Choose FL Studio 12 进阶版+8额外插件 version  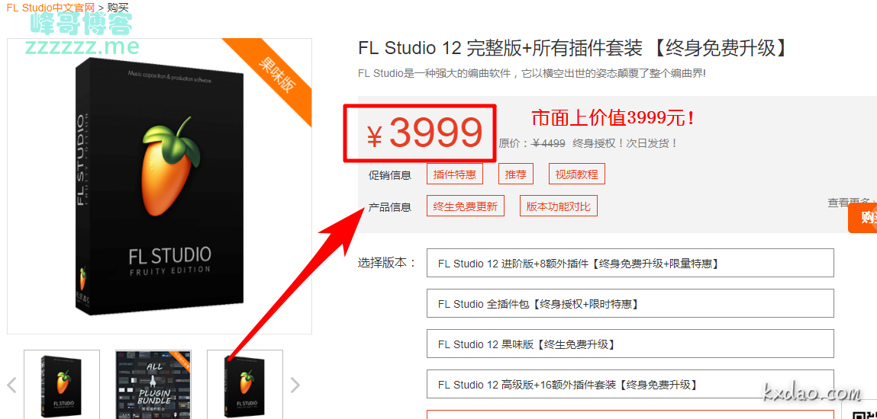[x=630, y=263]
